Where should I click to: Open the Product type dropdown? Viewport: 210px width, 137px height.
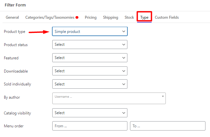tap(90, 32)
